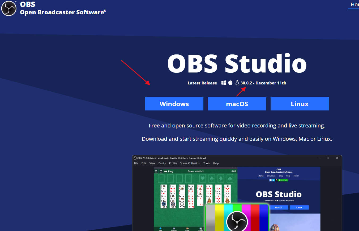The height and width of the screenshot is (231, 359).
Task: Click the solitaire Options gear icon
Action: click(174, 229)
